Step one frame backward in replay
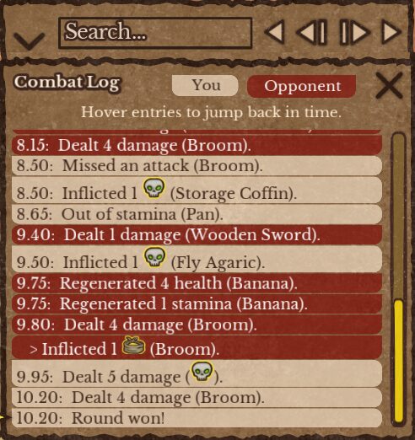 (312, 32)
